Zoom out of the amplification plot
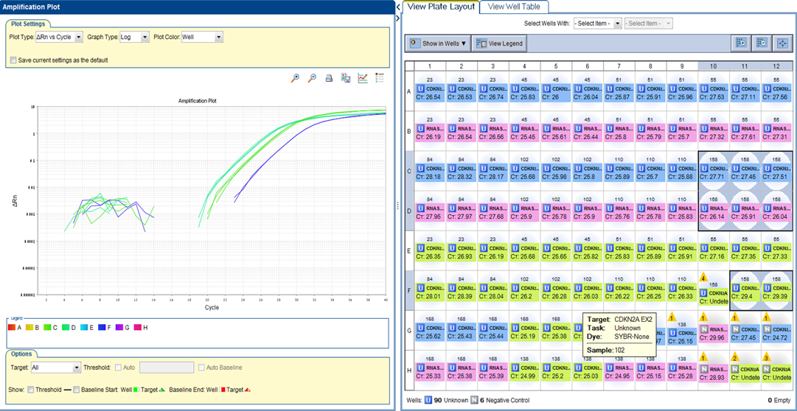The image size is (797, 411). click(312, 78)
